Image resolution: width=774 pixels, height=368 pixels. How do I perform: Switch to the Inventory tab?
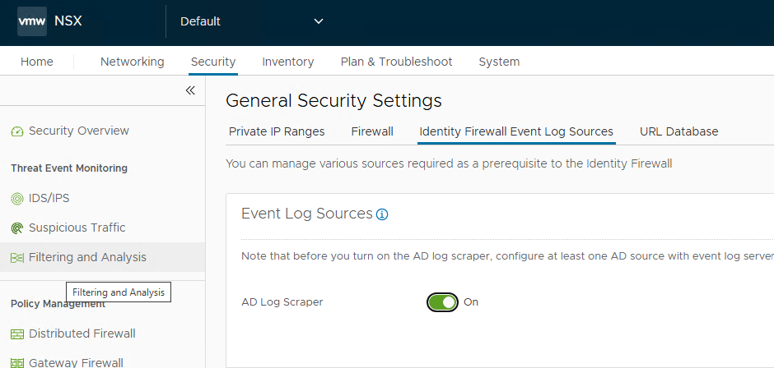pyautogui.click(x=287, y=62)
